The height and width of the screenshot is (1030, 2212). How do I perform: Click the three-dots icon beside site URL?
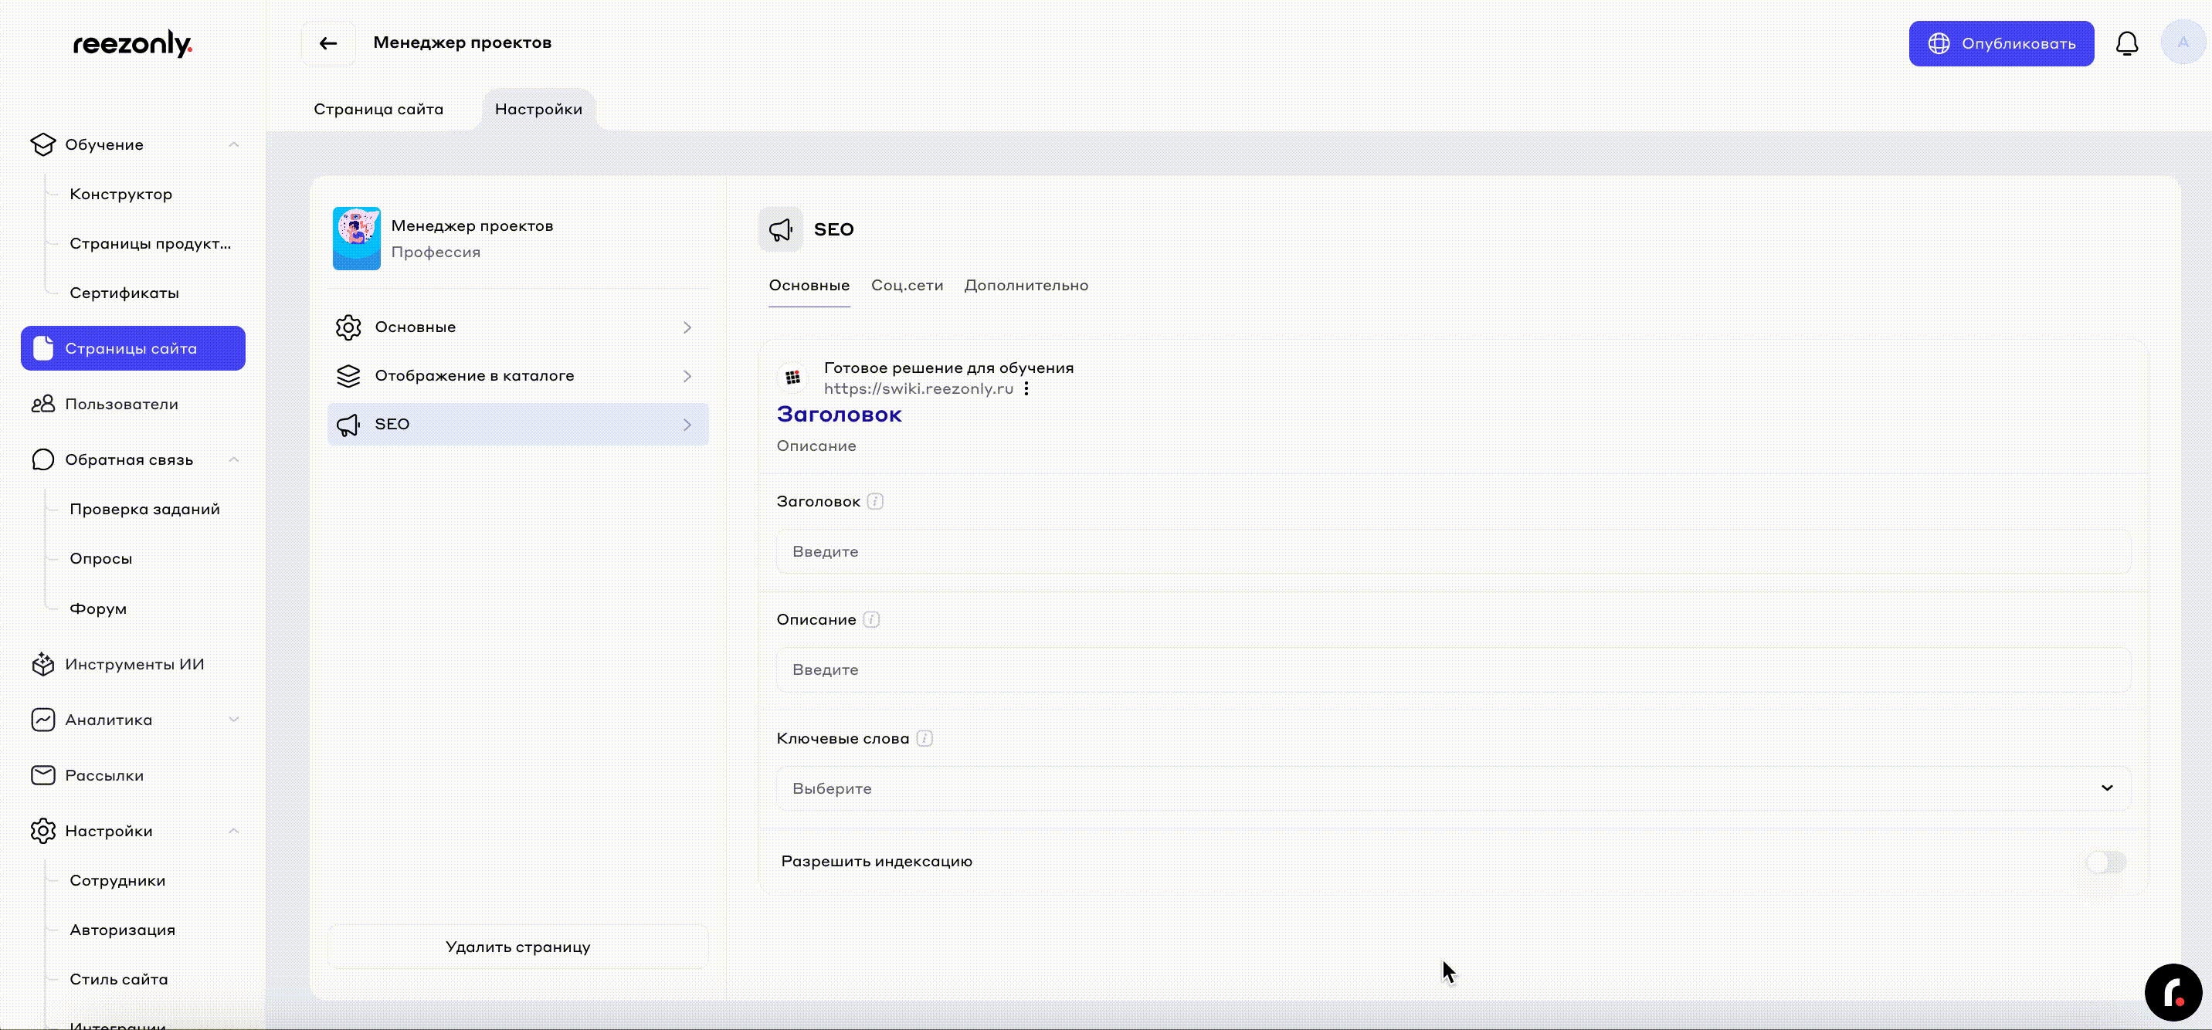tap(1026, 389)
